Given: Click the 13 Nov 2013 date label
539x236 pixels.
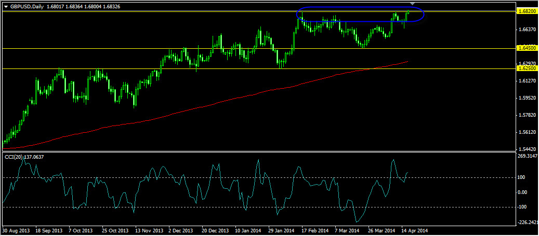Looking at the screenshot, I should (x=148, y=230).
